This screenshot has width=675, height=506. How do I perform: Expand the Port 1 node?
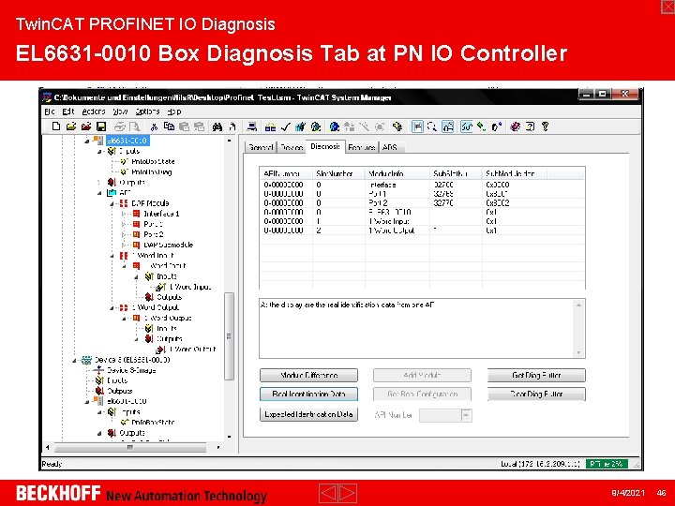tap(124, 224)
